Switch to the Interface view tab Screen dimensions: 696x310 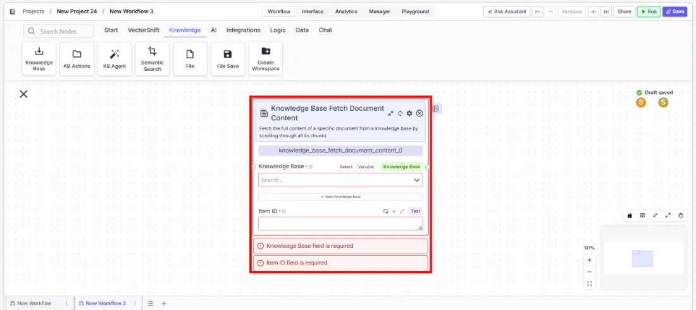(313, 11)
